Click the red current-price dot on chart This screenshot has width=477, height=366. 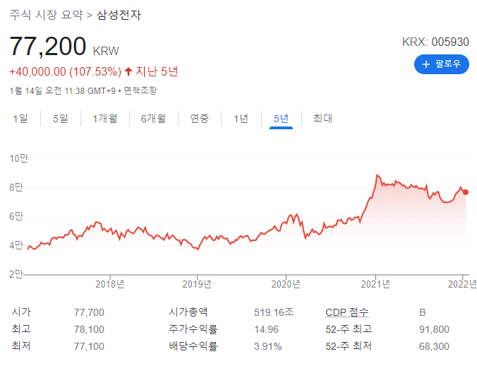(x=466, y=192)
